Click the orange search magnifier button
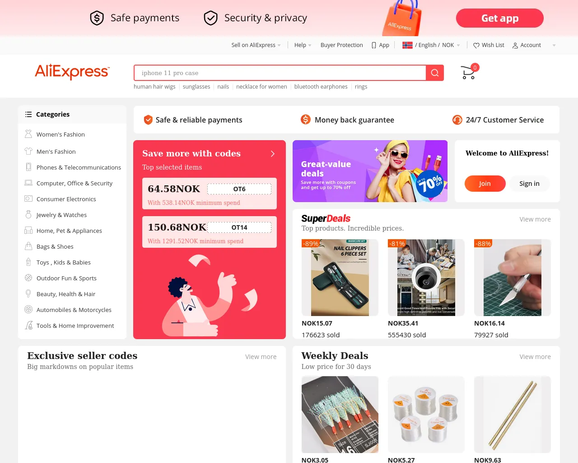The width and height of the screenshot is (578, 463). tap(435, 73)
